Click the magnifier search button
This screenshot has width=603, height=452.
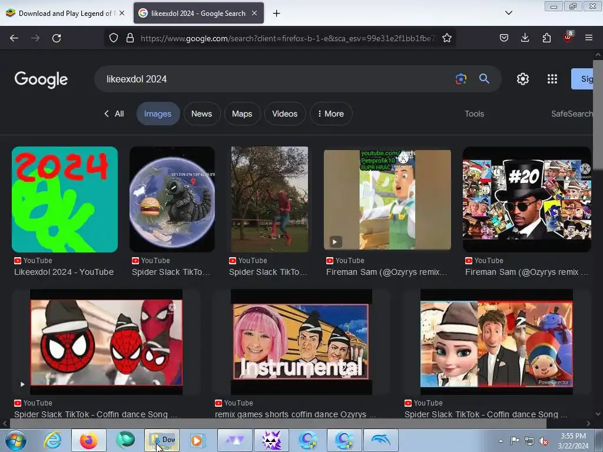484,79
